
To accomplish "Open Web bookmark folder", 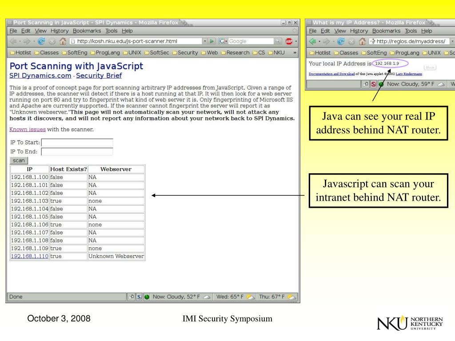I will pyautogui.click(x=210, y=53).
